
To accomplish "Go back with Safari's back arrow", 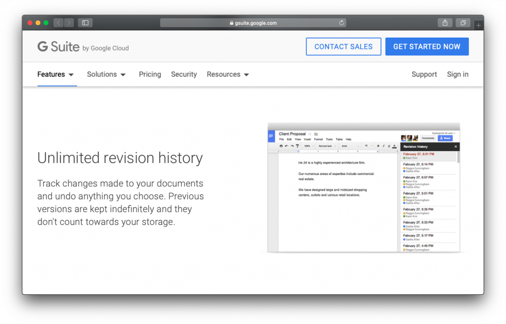I will (x=58, y=23).
